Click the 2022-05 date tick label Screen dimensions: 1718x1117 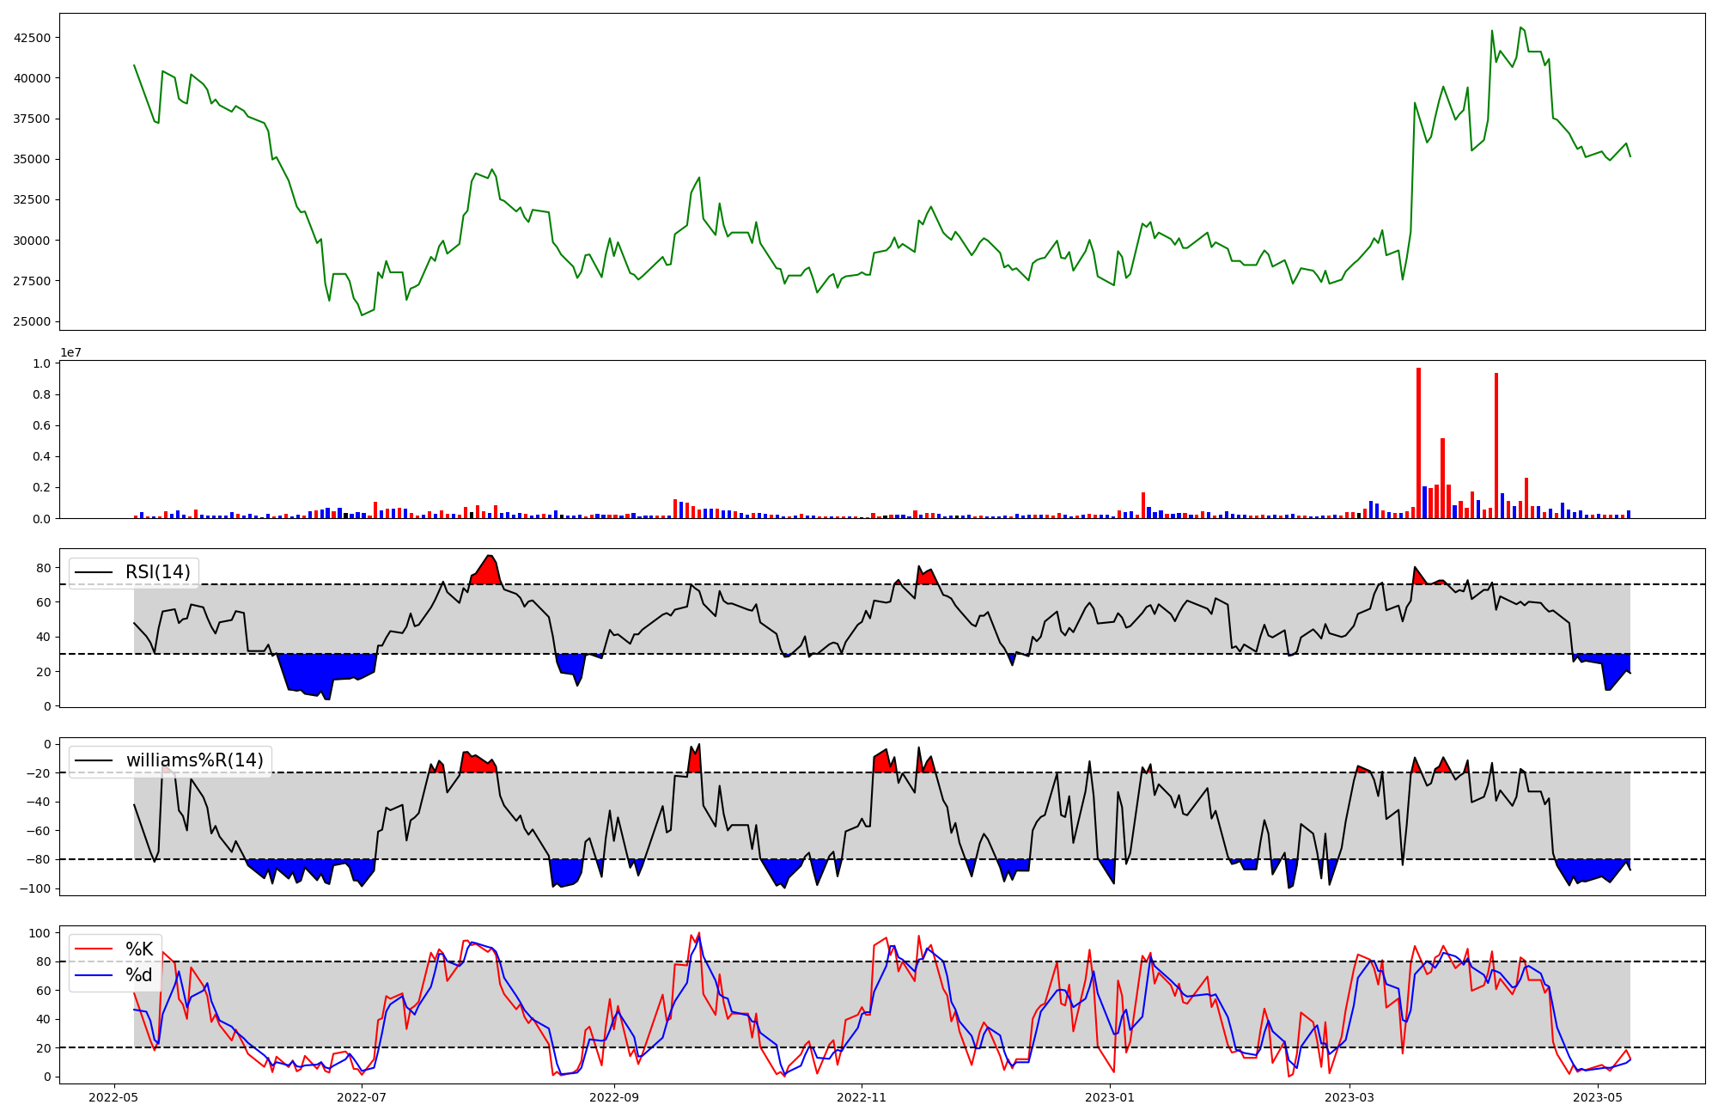tap(113, 1097)
